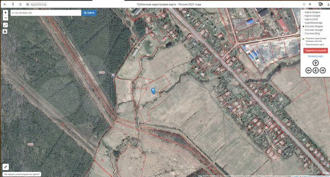Image resolution: width=330 pixels, height=177 pixels.
Task: Activate the distance measurement tool
Action: click(x=5, y=25)
